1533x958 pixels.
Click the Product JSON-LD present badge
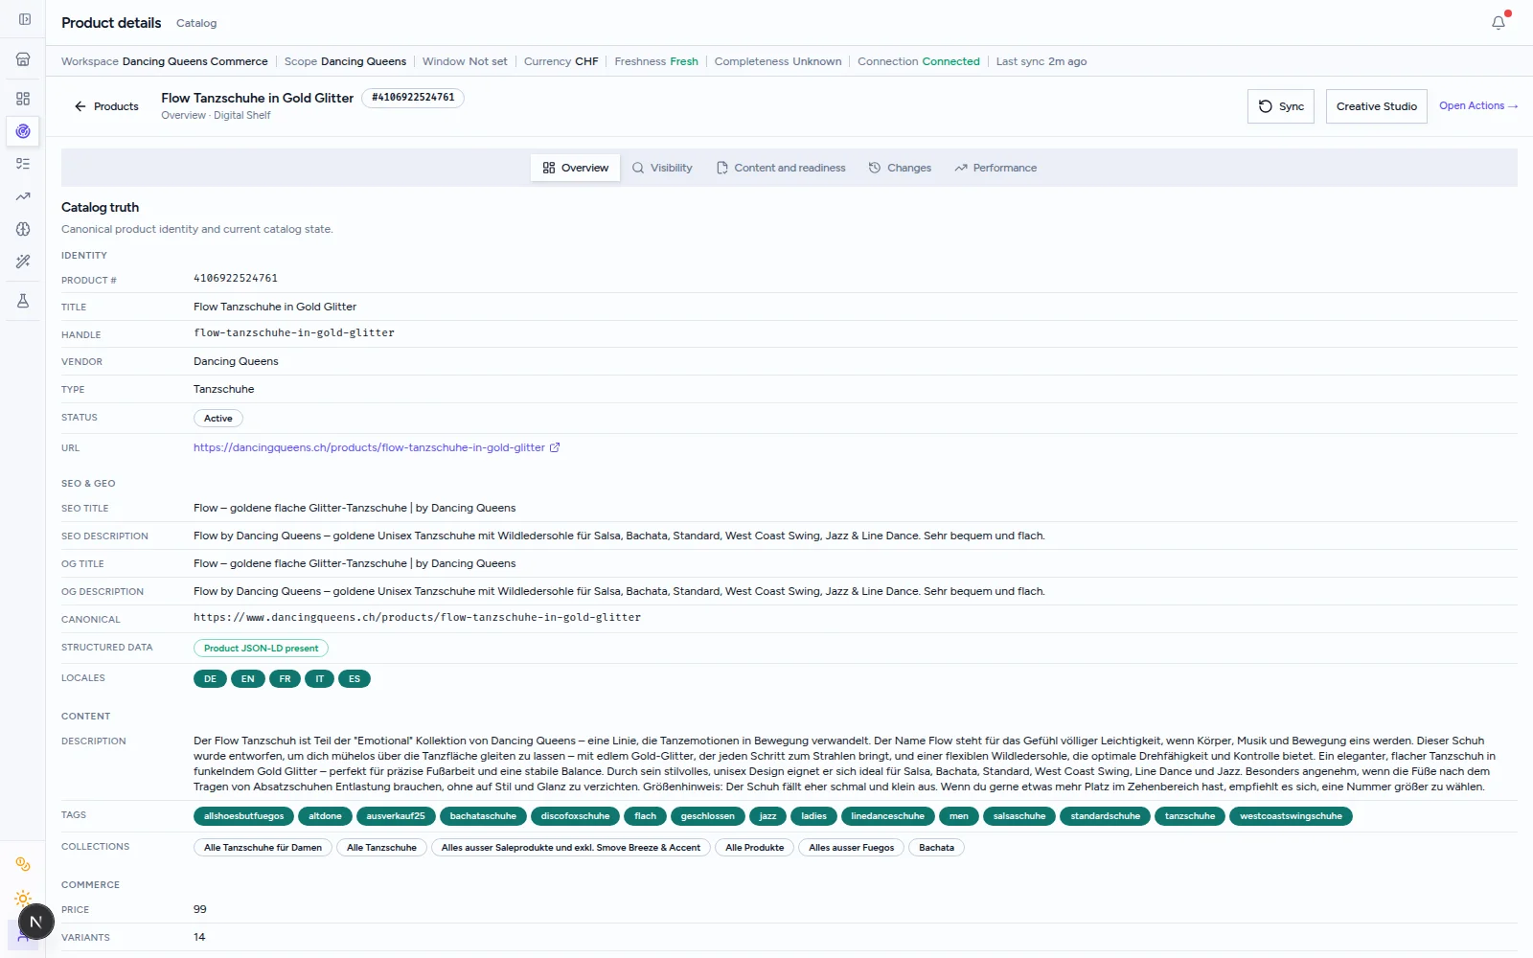pyautogui.click(x=261, y=649)
